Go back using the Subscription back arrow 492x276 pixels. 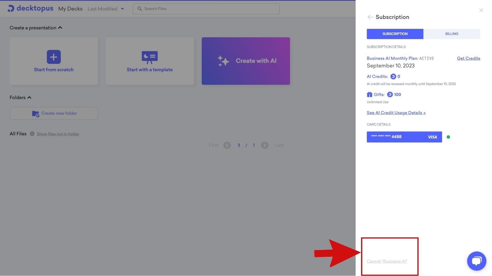point(370,17)
